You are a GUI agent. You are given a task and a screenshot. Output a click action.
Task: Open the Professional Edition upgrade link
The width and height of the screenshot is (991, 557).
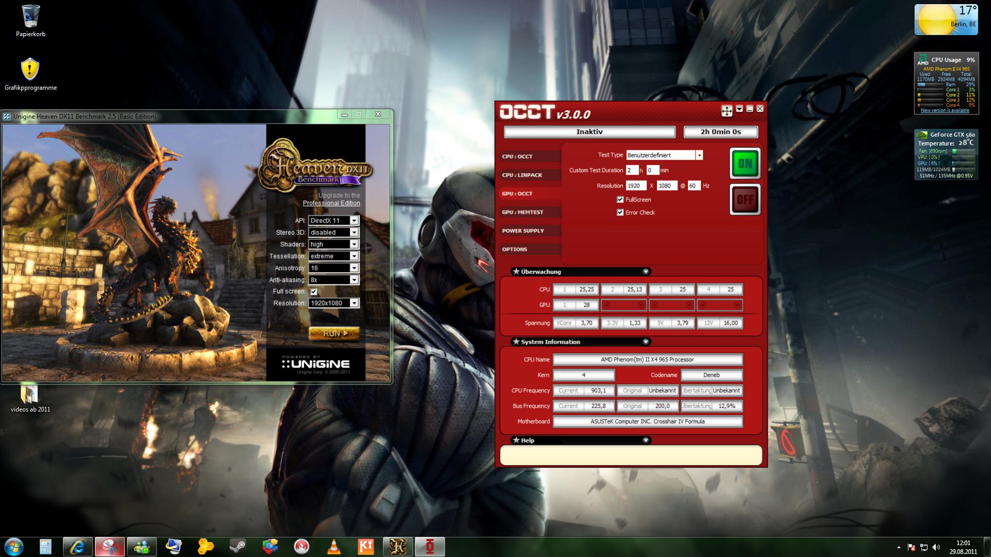[x=332, y=203]
